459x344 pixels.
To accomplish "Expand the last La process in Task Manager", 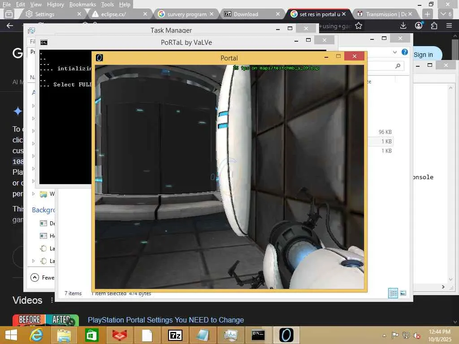I will pyautogui.click(x=33, y=261).
